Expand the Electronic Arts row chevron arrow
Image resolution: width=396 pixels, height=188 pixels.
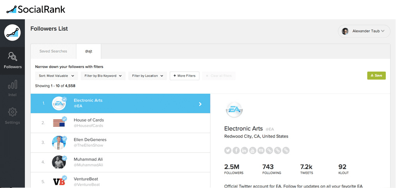[x=200, y=104]
